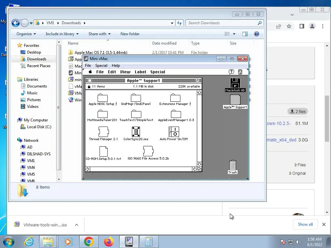Expand the Downloads breadcrumb arrow
331x248 pixels.
point(84,23)
